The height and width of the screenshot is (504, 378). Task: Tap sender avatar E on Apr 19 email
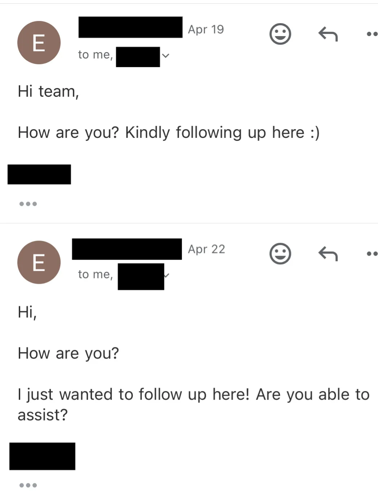[x=39, y=43]
